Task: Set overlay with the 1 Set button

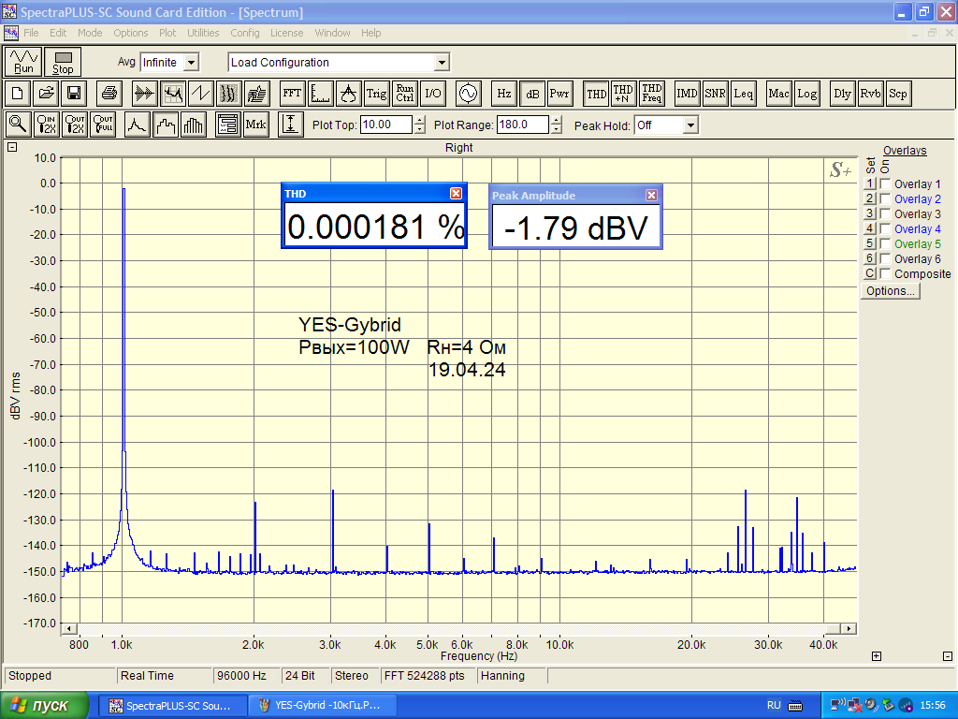Action: [870, 183]
